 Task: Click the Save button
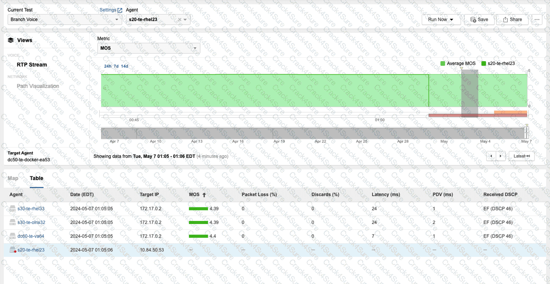pos(479,20)
